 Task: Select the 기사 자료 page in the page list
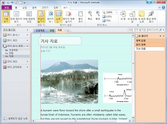pyautogui.click(x=150, y=49)
